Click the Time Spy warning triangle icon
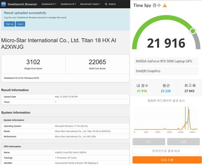 165,5
